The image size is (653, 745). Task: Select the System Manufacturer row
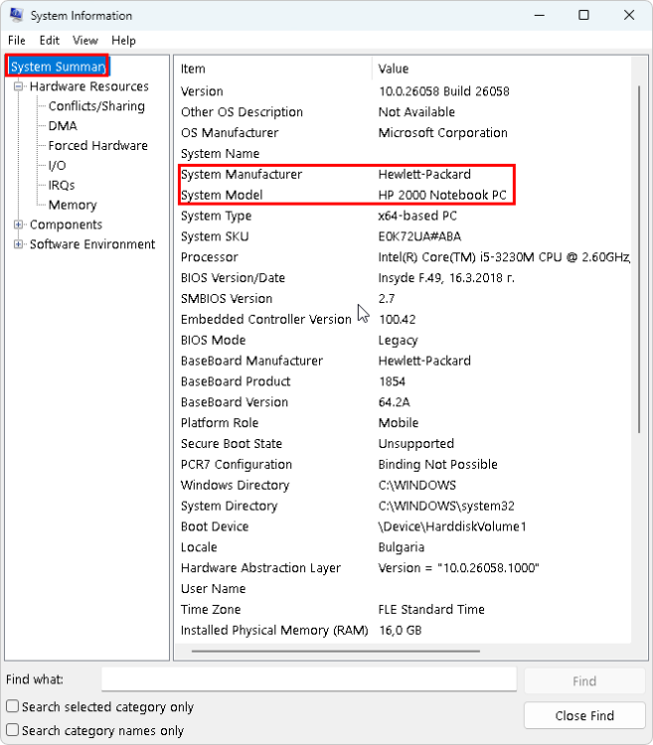(403, 175)
